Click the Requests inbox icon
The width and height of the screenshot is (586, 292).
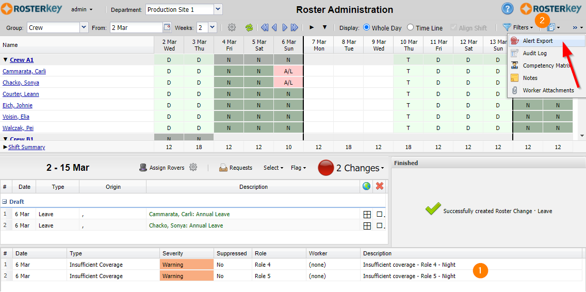[x=223, y=168]
